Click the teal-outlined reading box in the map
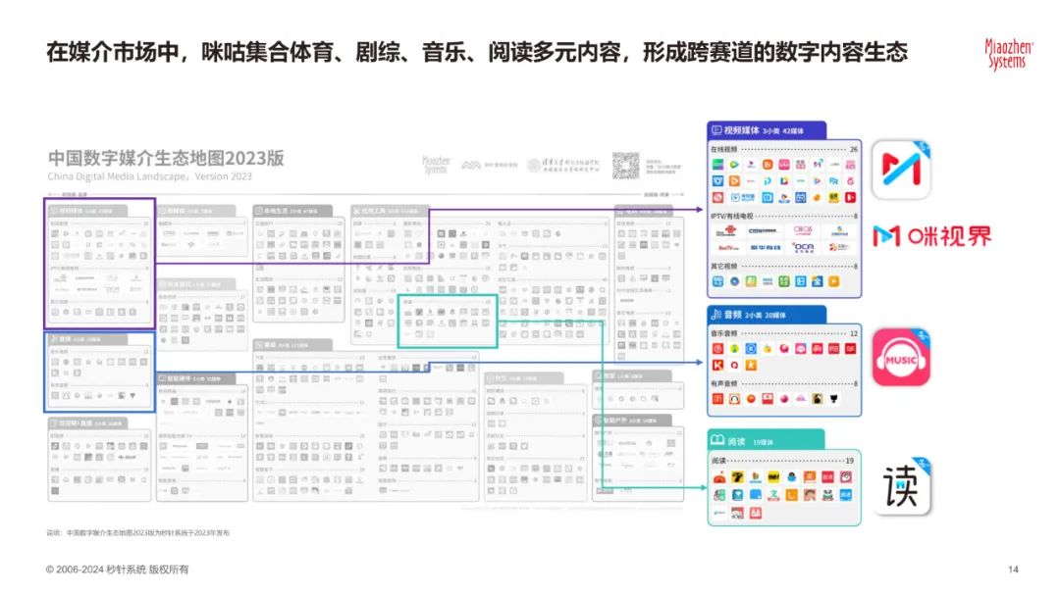 point(448,319)
